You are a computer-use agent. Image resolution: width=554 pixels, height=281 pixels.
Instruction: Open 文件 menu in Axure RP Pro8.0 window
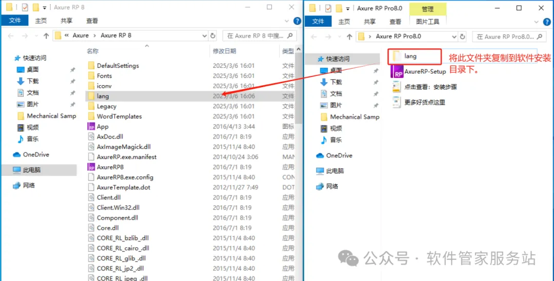[318, 22]
